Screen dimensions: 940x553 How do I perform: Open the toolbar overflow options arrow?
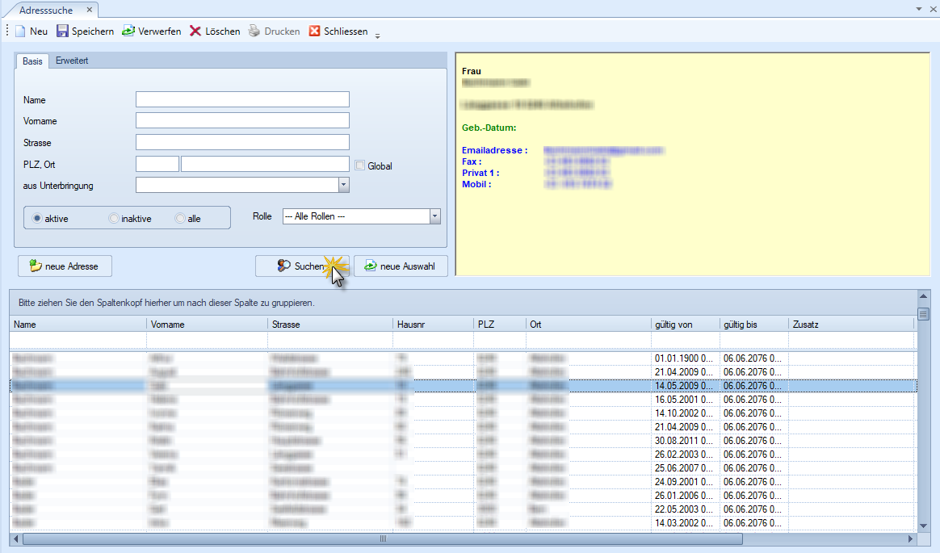pyautogui.click(x=378, y=34)
